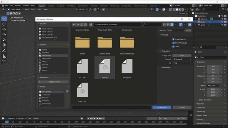Switch to the Modeling workspace tab
This screenshot has height=128, width=228.
[x=51, y=6]
